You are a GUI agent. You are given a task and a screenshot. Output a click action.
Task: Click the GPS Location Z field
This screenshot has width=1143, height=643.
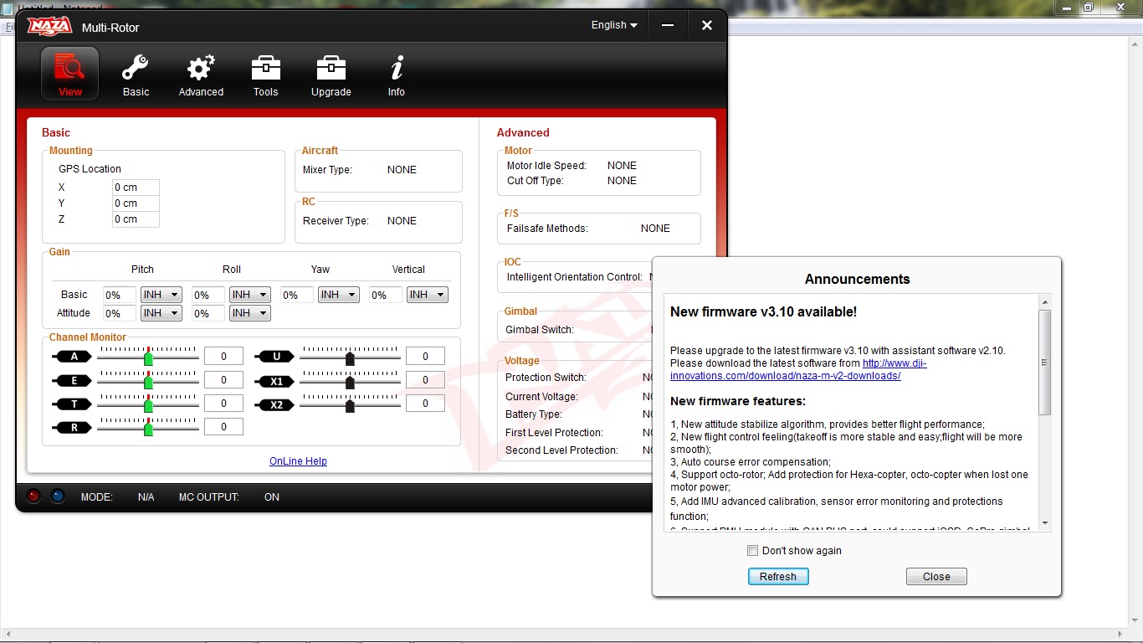click(136, 219)
